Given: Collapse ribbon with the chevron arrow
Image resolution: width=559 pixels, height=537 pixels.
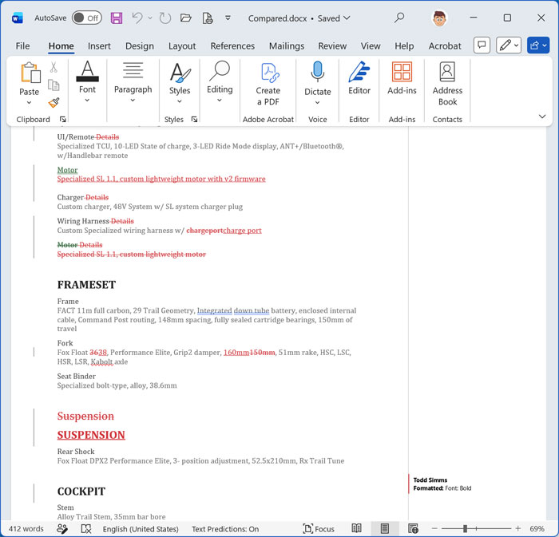Looking at the screenshot, I should [542, 116].
